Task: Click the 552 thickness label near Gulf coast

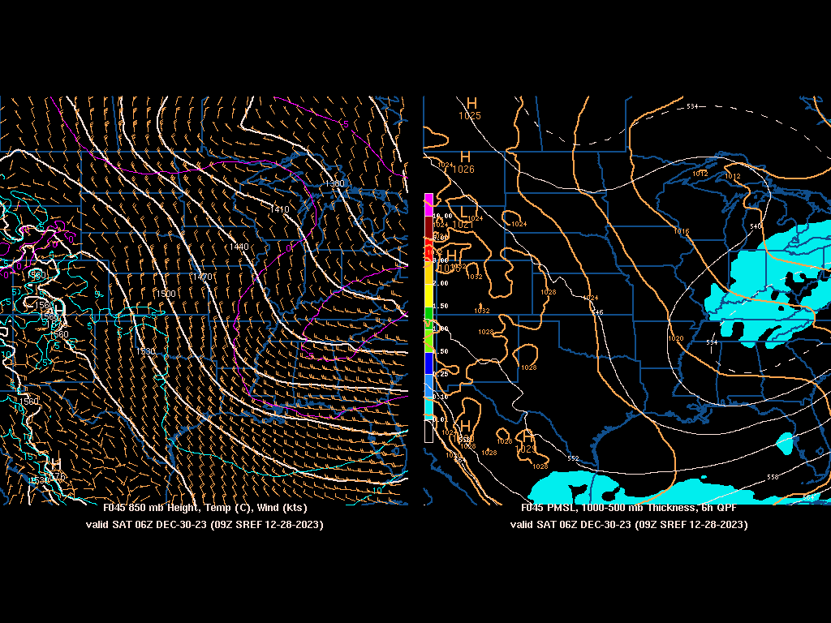Action: [573, 458]
